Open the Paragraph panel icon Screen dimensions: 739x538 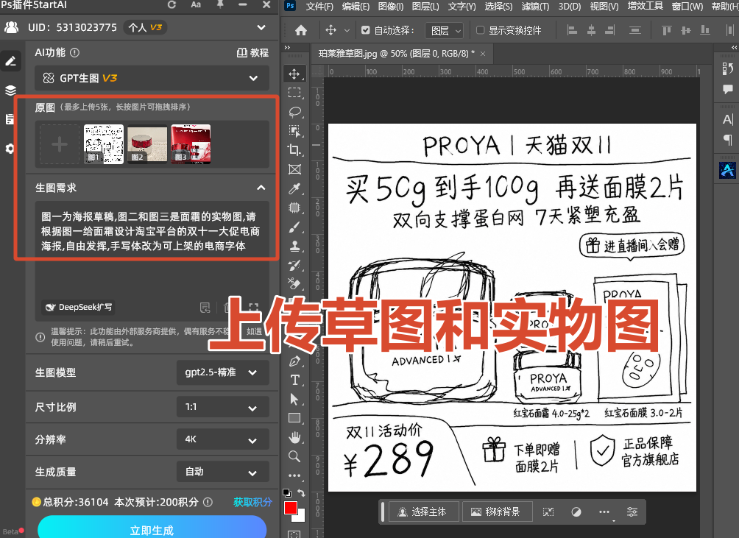pyautogui.click(x=728, y=140)
